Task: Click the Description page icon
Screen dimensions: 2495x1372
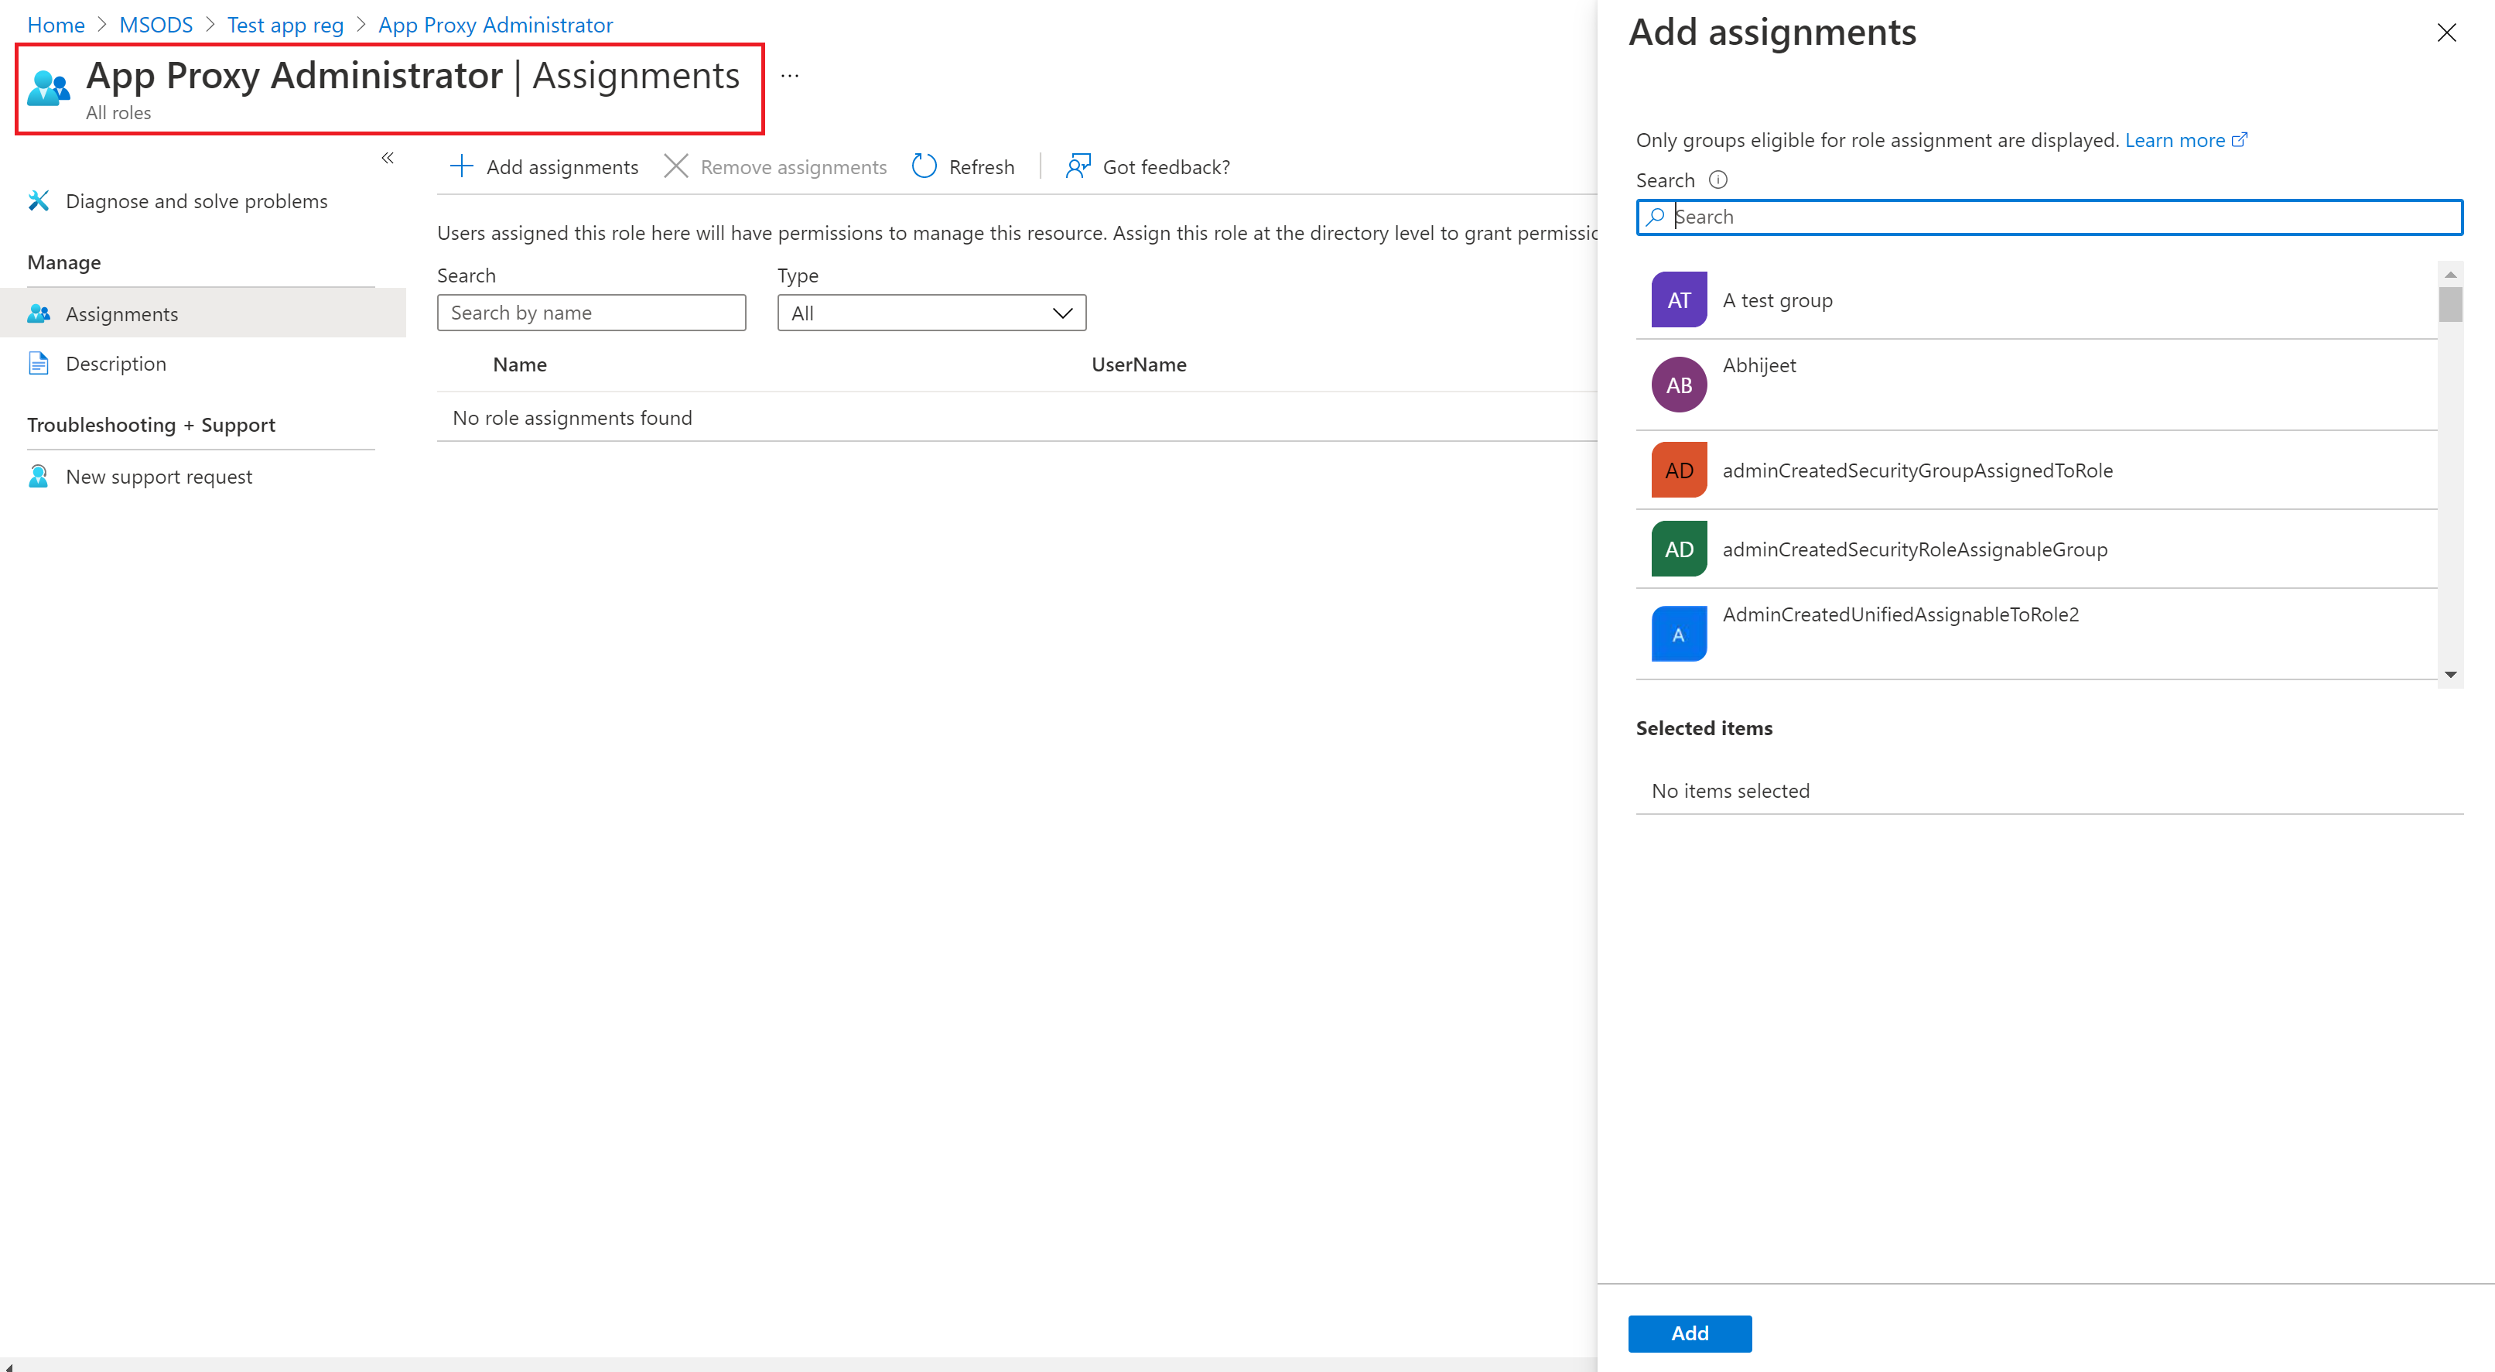Action: 40,361
